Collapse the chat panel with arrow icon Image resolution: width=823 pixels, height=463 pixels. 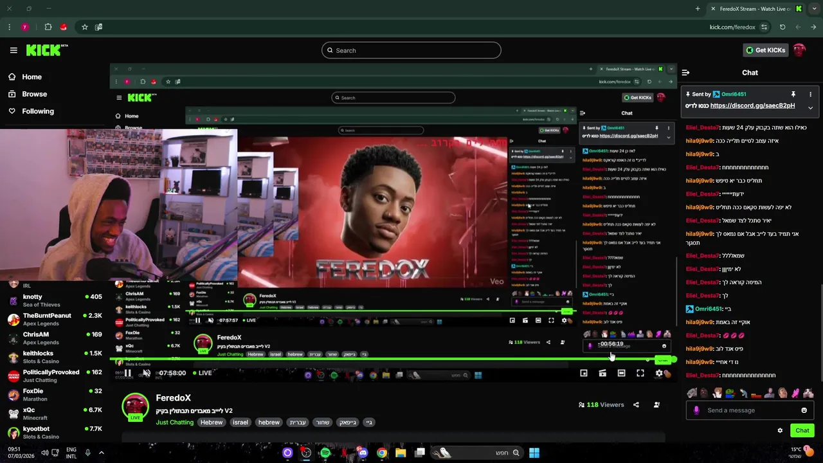(685, 73)
